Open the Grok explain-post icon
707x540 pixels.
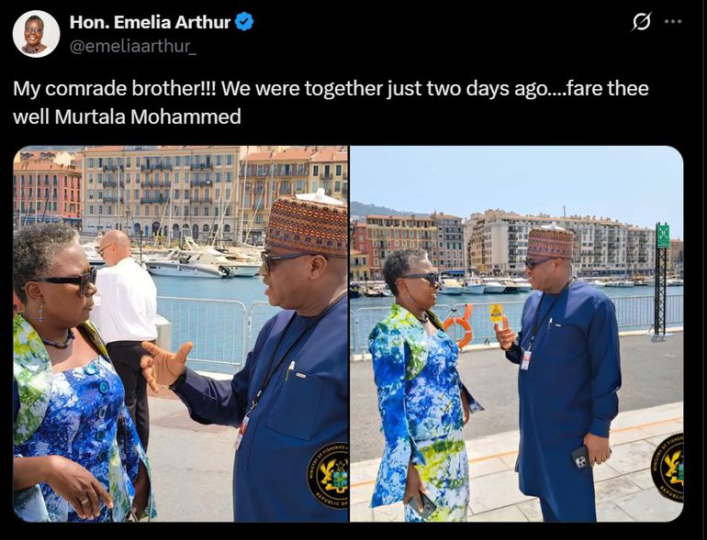coord(641,21)
